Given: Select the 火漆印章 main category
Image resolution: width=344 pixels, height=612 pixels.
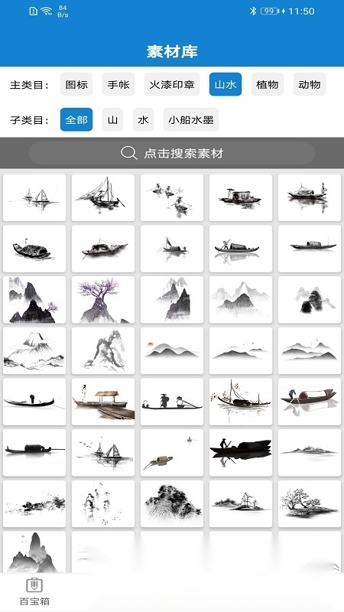Looking at the screenshot, I should [172, 84].
